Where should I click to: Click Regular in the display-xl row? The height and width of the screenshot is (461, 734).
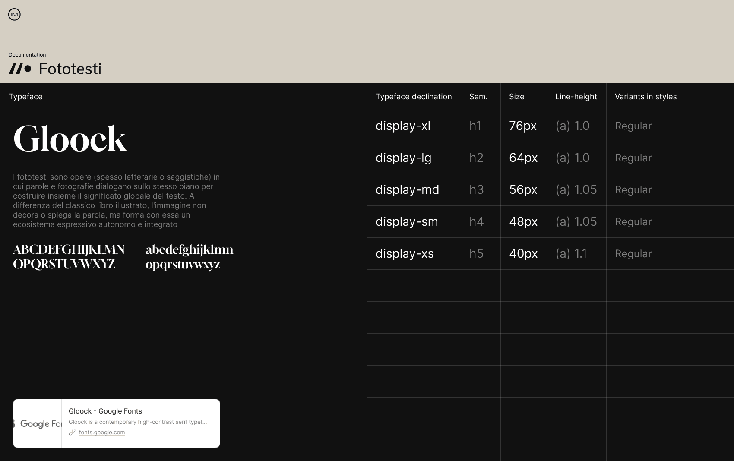633,126
